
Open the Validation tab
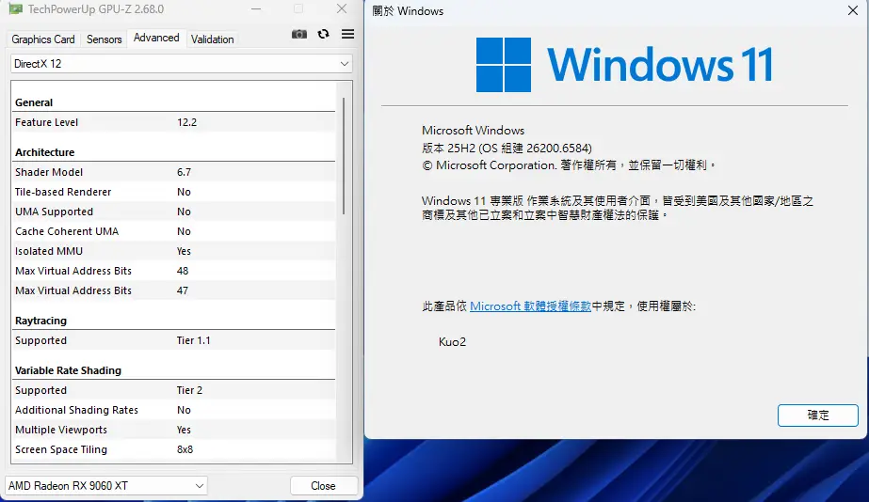coord(212,39)
